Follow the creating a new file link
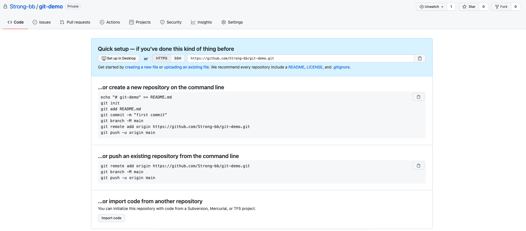This screenshot has height=231, width=526. [141, 67]
